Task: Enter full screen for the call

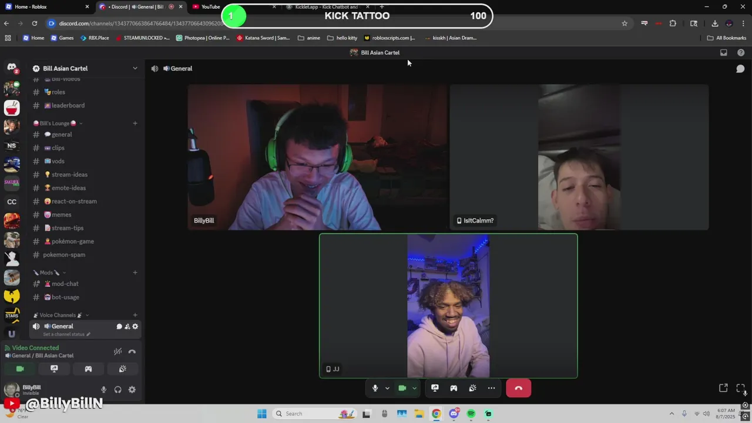Action: [x=740, y=388]
